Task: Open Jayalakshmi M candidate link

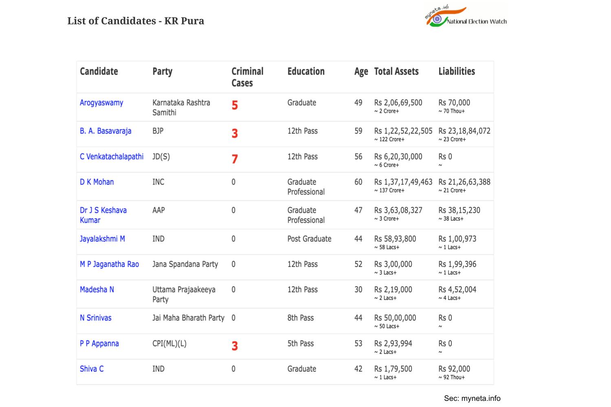Action: click(x=102, y=239)
